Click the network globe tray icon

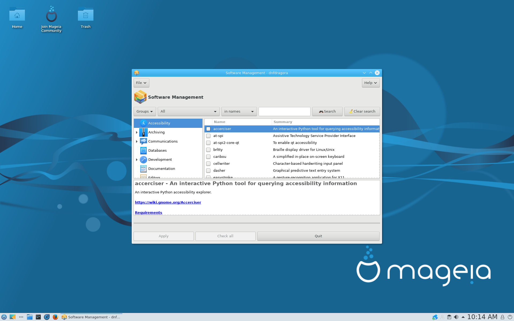435,317
